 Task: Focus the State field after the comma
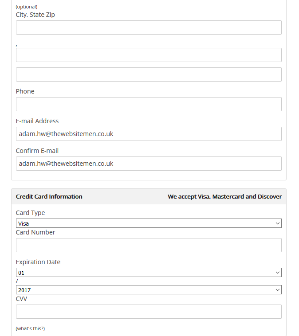click(149, 55)
